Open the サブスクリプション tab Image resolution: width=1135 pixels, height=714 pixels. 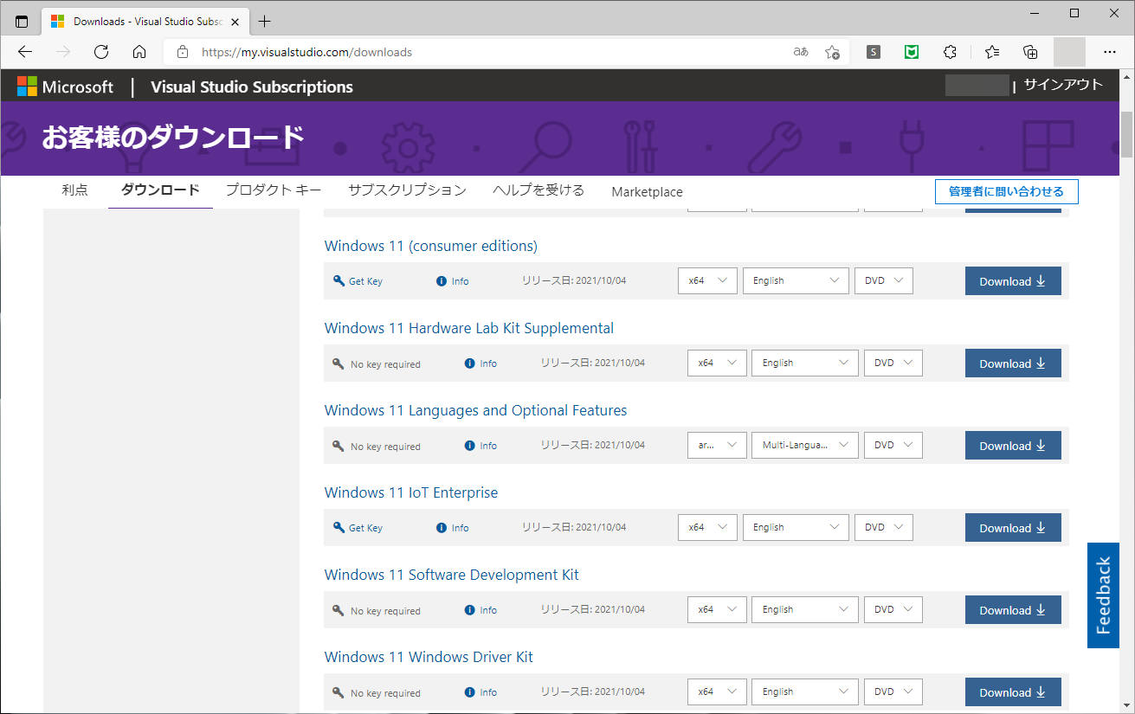point(407,190)
